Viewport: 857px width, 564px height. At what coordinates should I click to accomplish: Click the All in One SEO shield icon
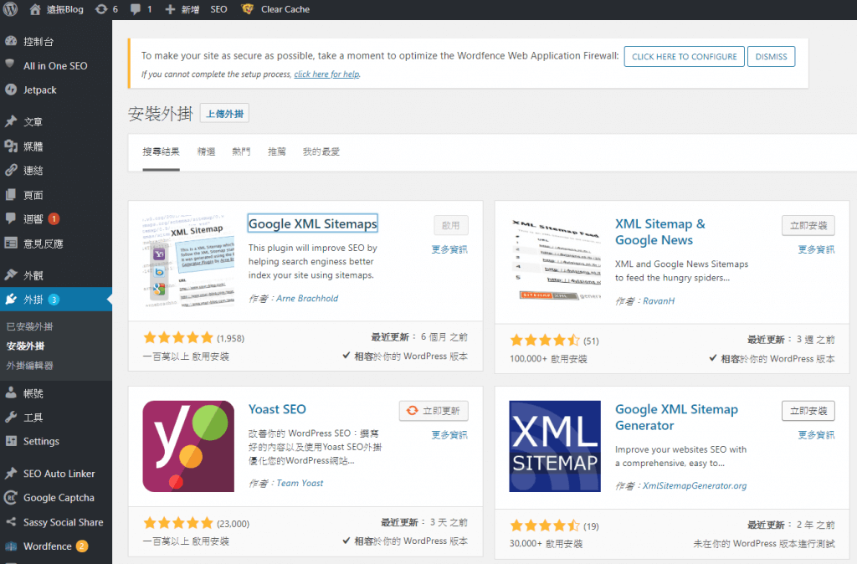10,64
